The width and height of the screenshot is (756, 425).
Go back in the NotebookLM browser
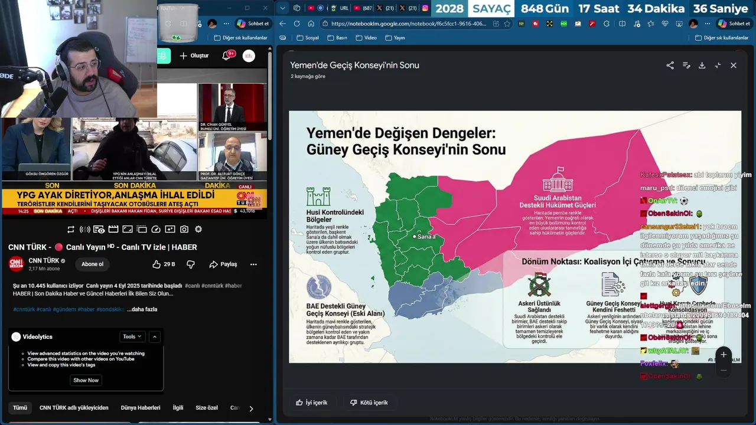[282, 24]
